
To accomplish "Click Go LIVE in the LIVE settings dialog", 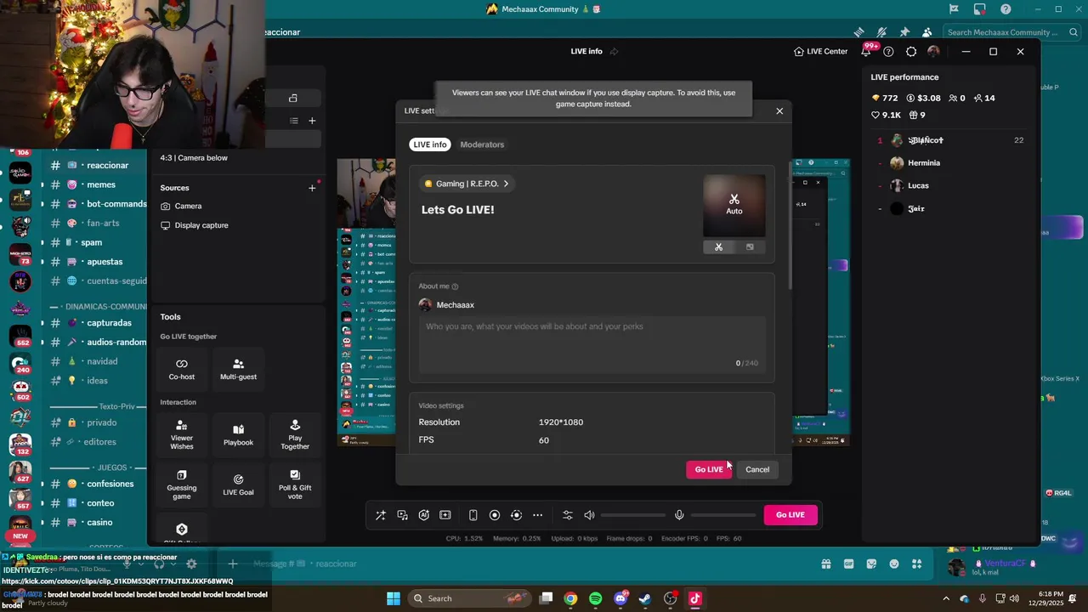I will tap(709, 469).
